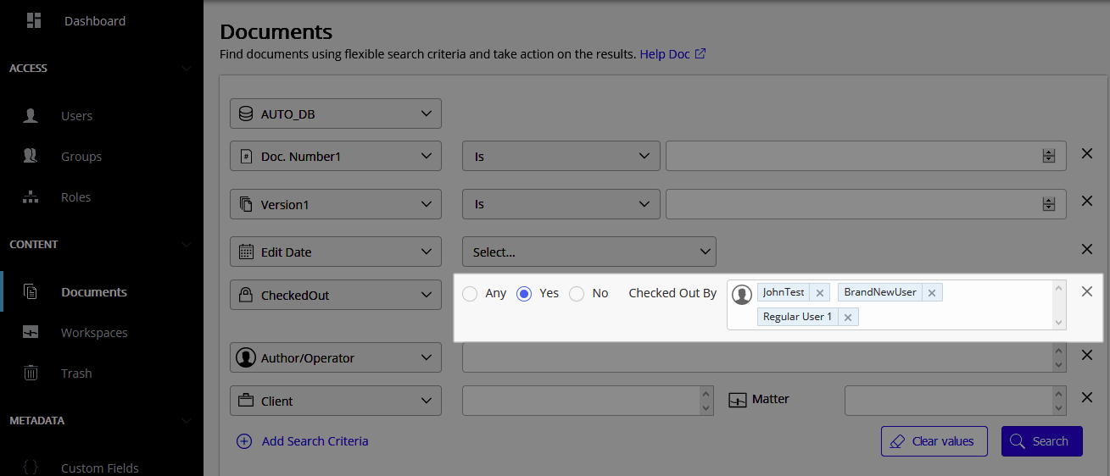Click the Add Search Criteria plus icon
Viewport: 1110px width, 476px height.
(x=244, y=441)
